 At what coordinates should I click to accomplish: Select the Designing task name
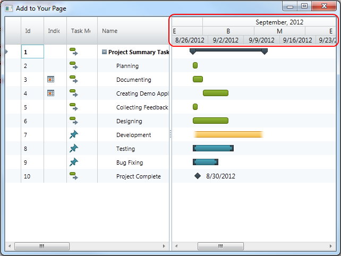(129, 121)
